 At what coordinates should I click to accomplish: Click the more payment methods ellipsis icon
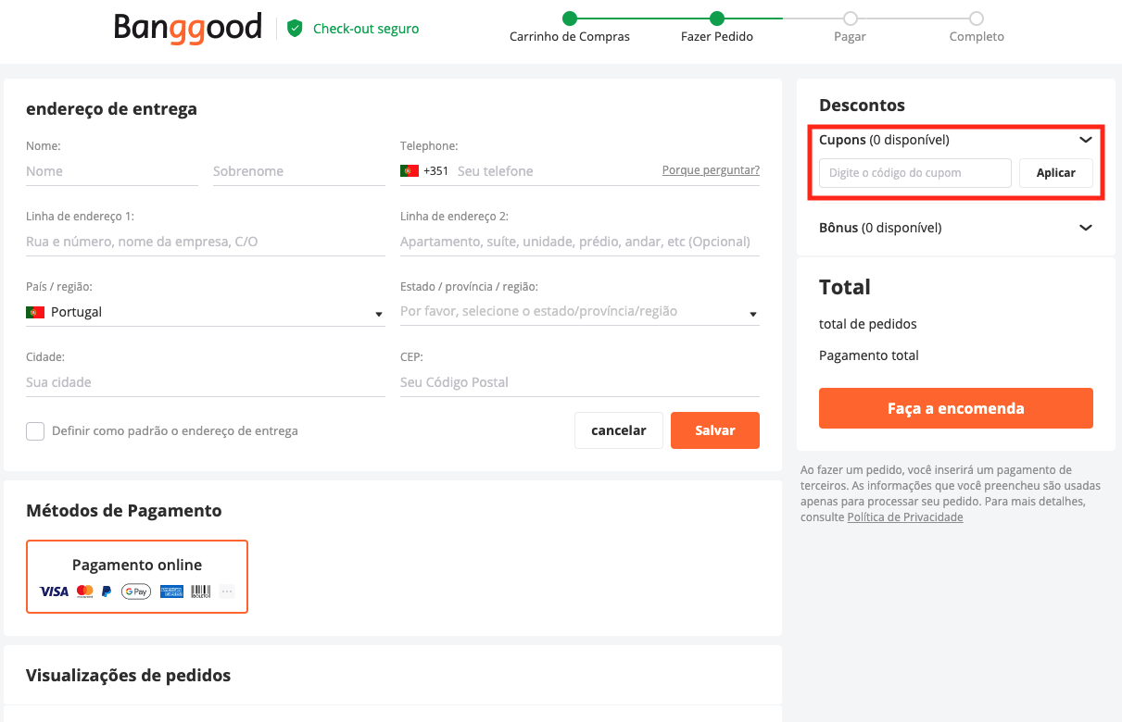(x=227, y=591)
